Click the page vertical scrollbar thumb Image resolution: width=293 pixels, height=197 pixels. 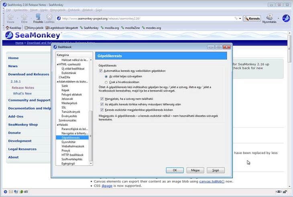coord(289,49)
